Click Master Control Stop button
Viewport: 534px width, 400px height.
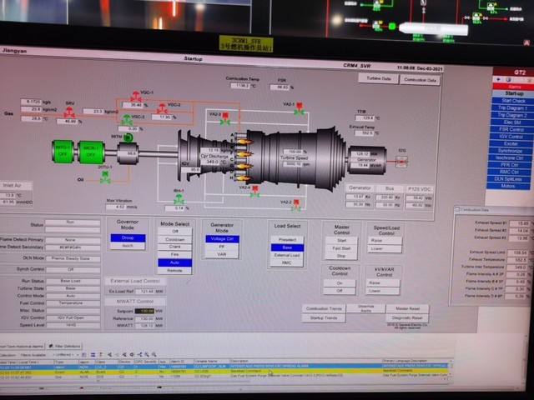coord(341,256)
